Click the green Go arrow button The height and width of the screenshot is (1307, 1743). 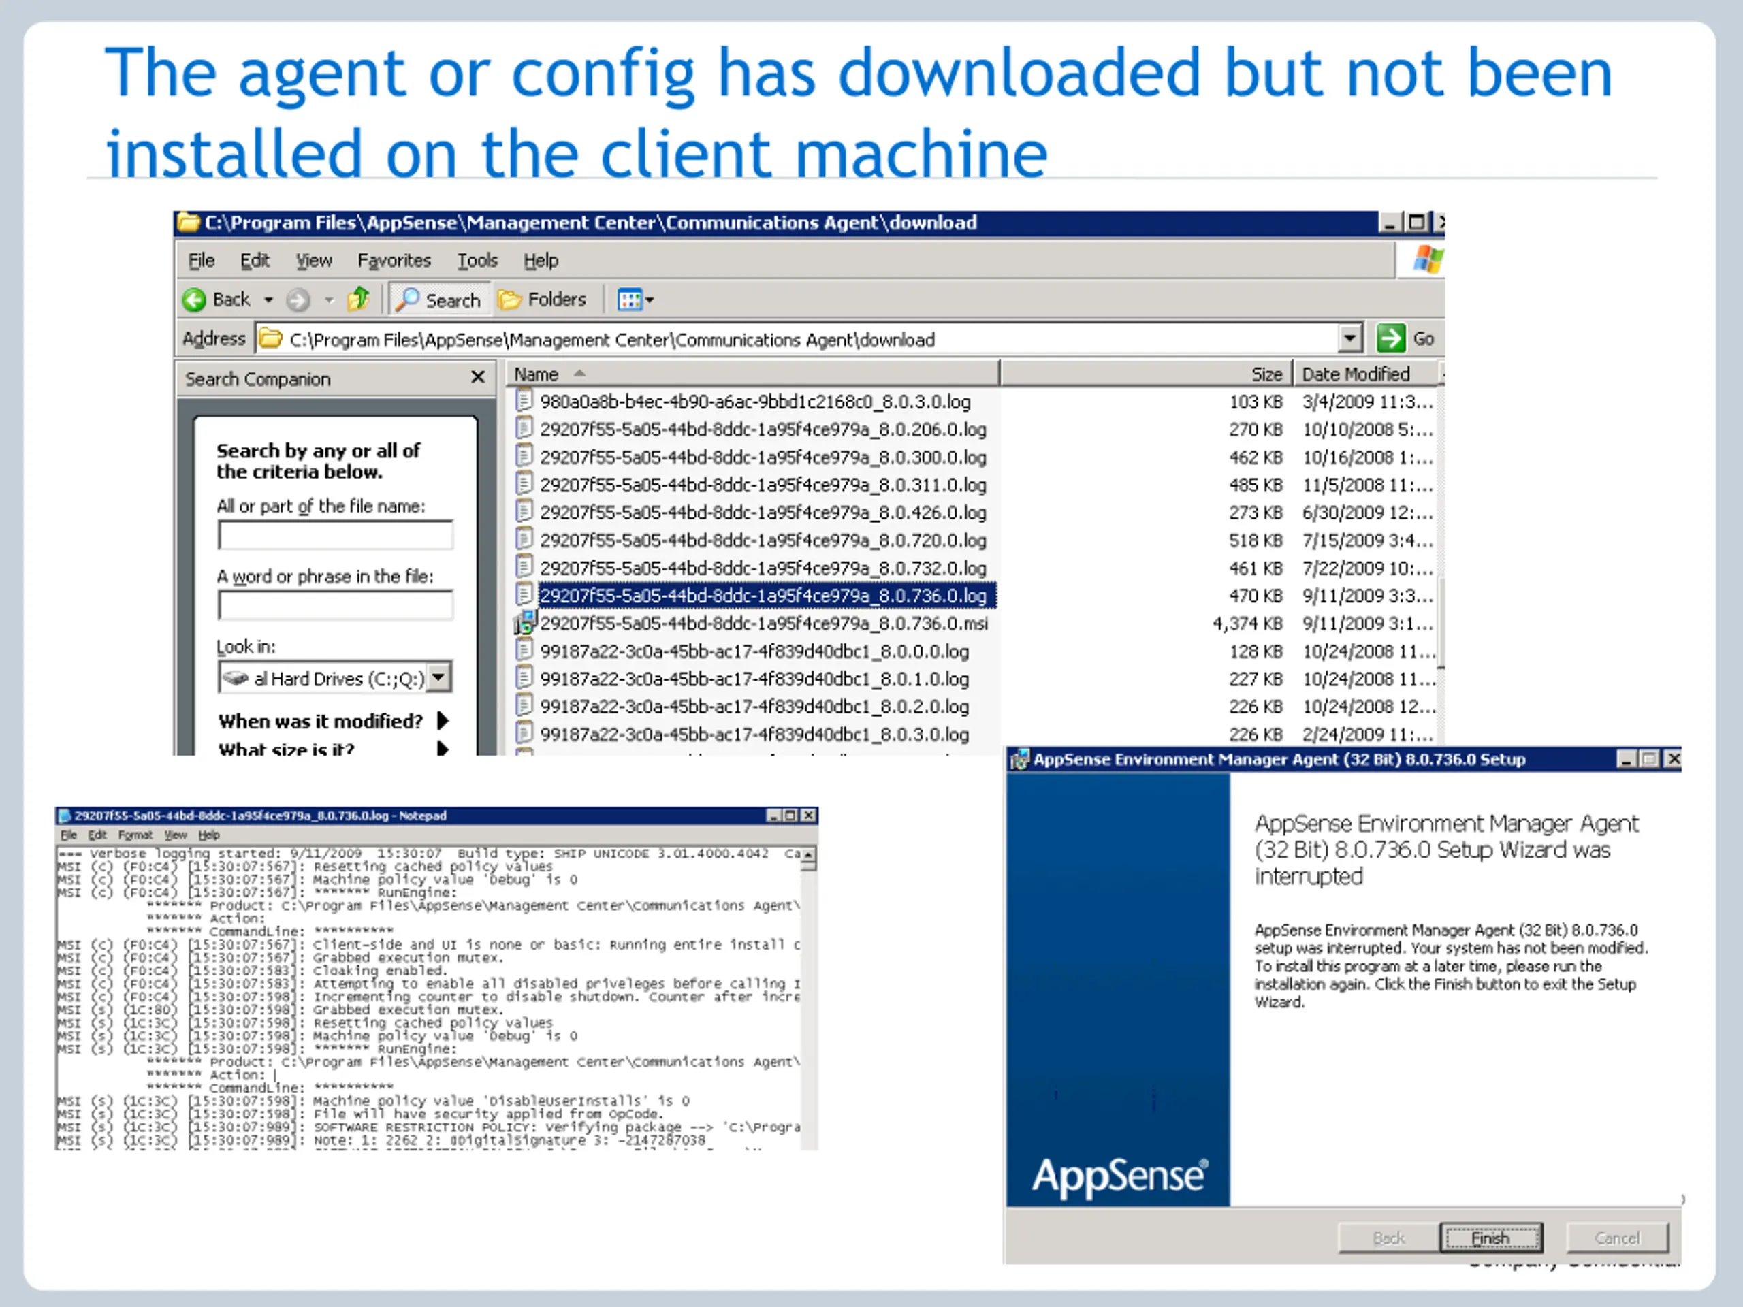[x=1391, y=339]
